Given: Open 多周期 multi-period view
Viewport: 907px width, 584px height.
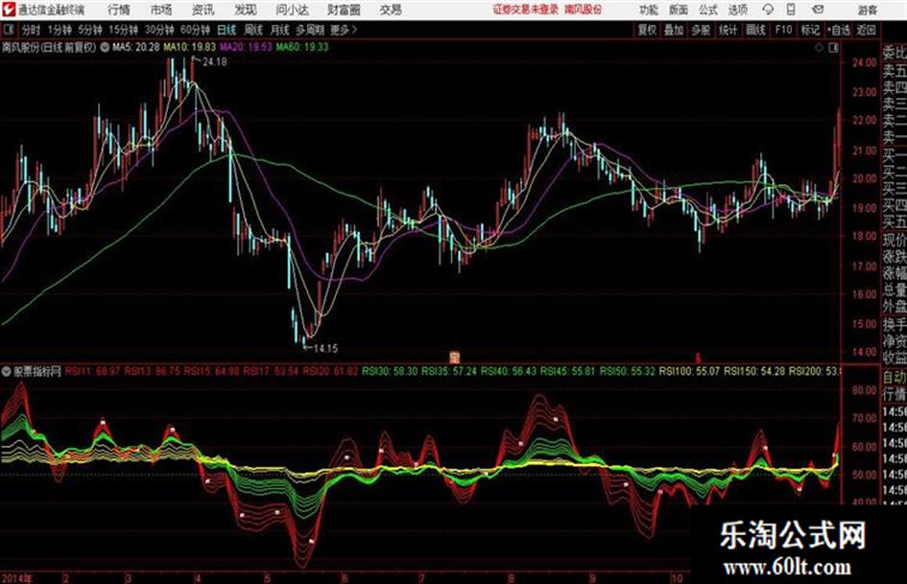Looking at the screenshot, I should [x=310, y=30].
